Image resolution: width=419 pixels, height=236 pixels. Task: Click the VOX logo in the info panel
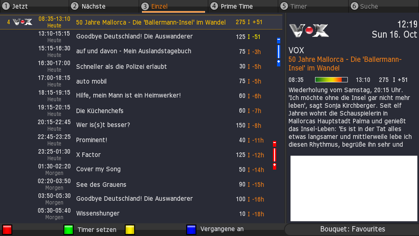click(x=309, y=30)
